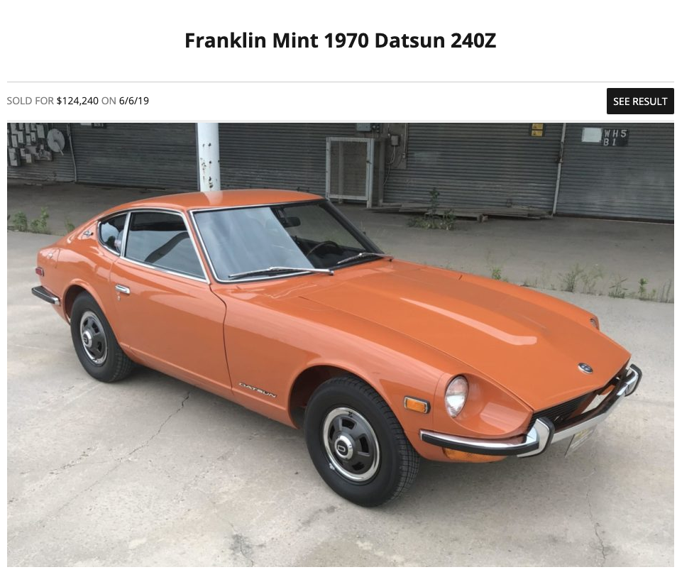This screenshot has width=699, height=577.
Task: Click the SOLD FOR label
Action: pos(31,101)
